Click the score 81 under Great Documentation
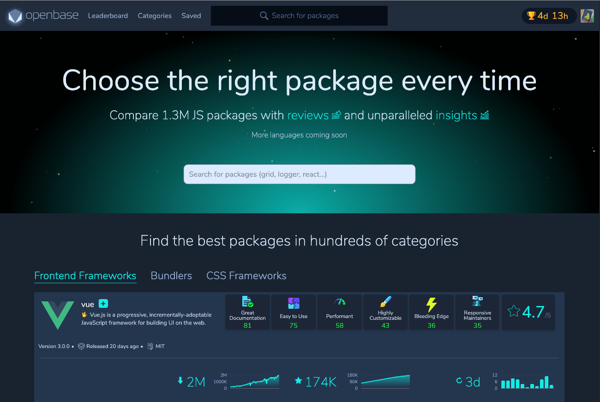600x402 pixels. (247, 325)
